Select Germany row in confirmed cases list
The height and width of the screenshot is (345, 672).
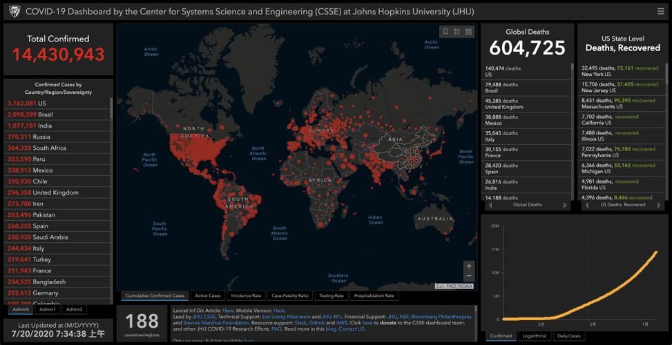[57, 293]
